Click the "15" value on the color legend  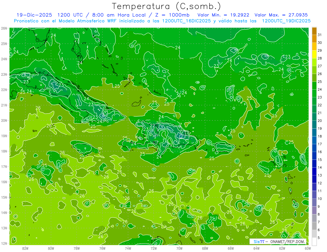[320, 160]
